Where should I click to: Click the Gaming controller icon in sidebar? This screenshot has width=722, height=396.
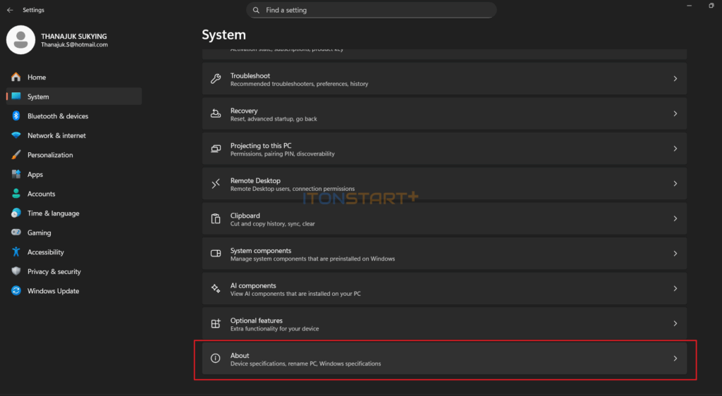(16, 233)
